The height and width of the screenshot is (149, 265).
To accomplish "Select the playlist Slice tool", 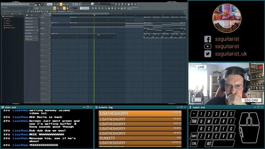I will tap(41, 11).
